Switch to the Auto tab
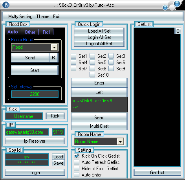 pos(13,32)
